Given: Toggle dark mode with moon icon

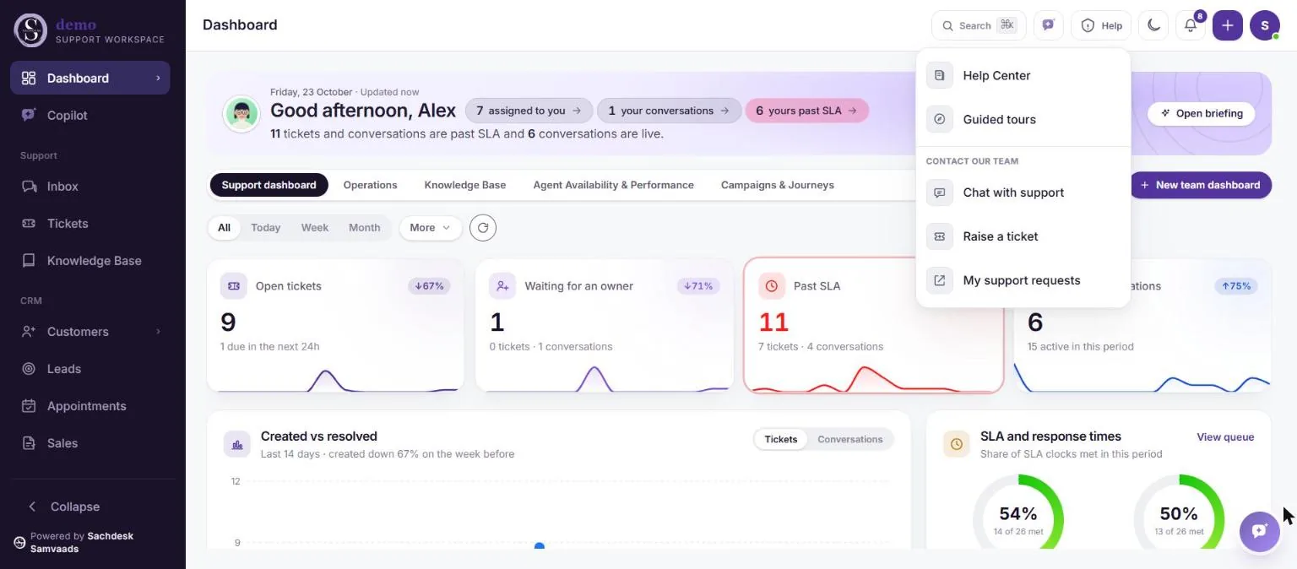Looking at the screenshot, I should pyautogui.click(x=1153, y=25).
